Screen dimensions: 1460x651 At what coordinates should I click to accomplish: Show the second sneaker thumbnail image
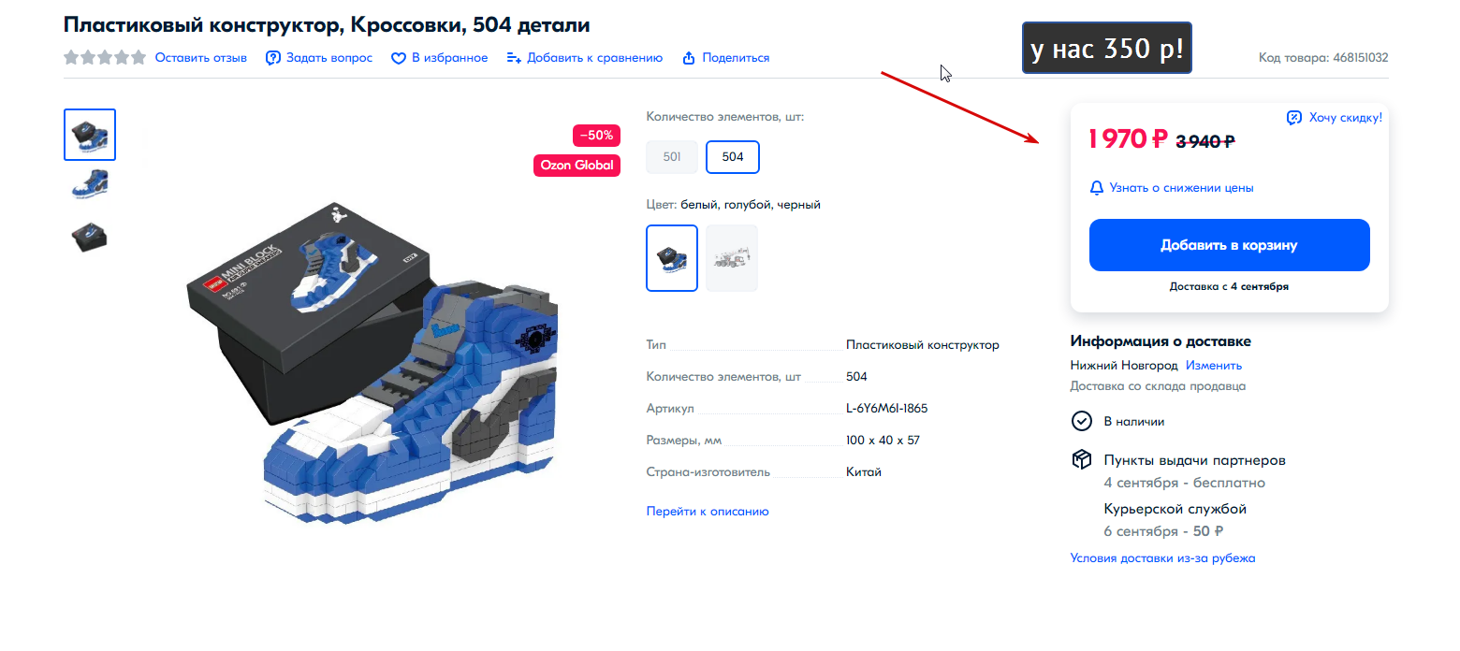pos(90,185)
